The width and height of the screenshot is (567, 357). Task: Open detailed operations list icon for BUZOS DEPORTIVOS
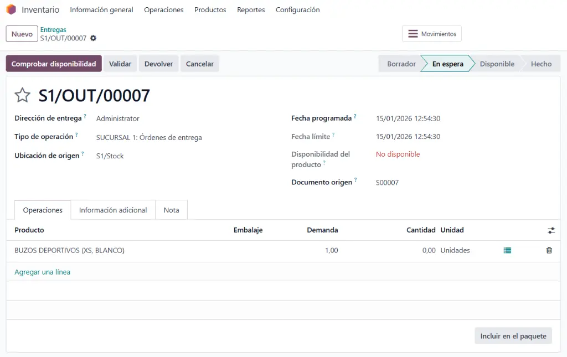pos(507,250)
